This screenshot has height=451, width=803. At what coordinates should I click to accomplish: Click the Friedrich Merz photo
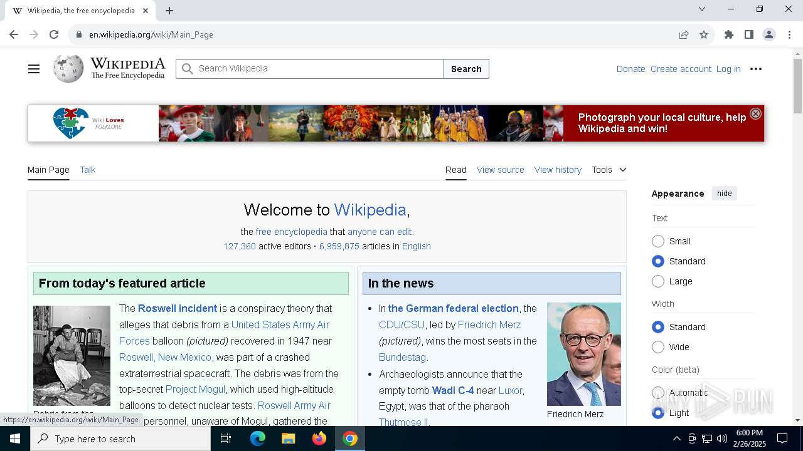coord(584,354)
